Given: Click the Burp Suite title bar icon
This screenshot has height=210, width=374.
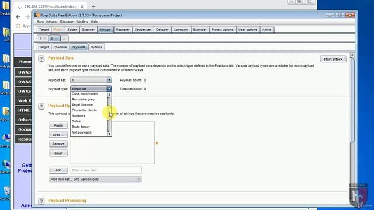Looking at the screenshot, I should [37, 15].
